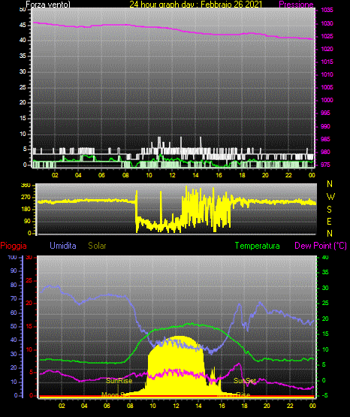This screenshot has width=350, height=417.
Task: Click the 'SunSet' marker label
Action: tap(245, 381)
